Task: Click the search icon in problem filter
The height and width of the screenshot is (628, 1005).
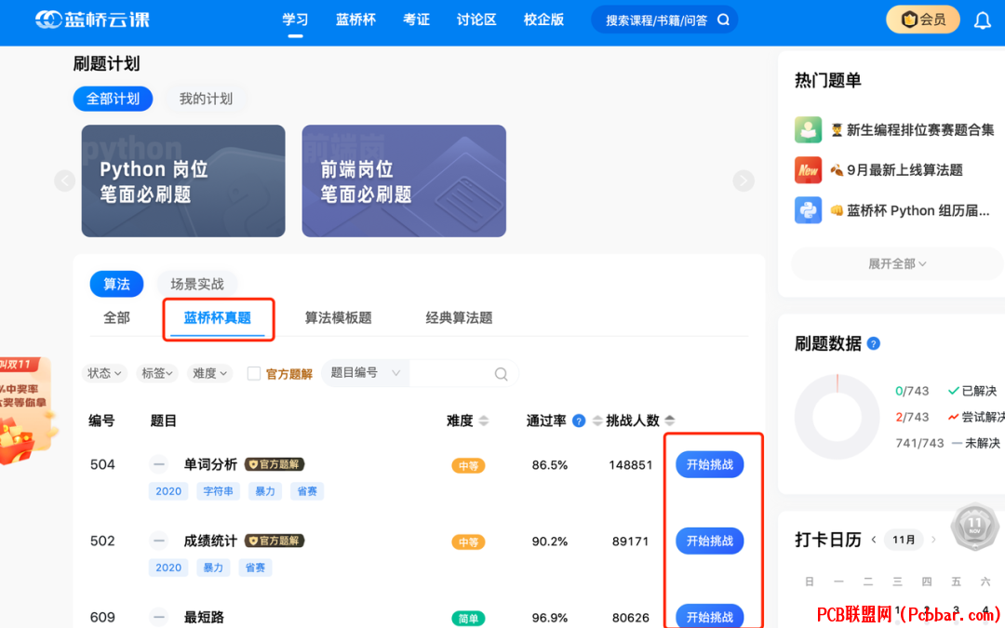Action: [x=502, y=374]
